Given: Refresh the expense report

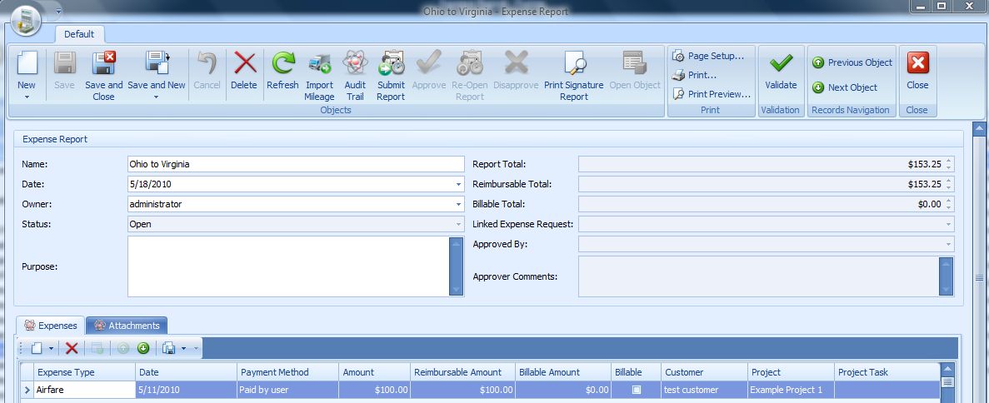Looking at the screenshot, I should (282, 63).
